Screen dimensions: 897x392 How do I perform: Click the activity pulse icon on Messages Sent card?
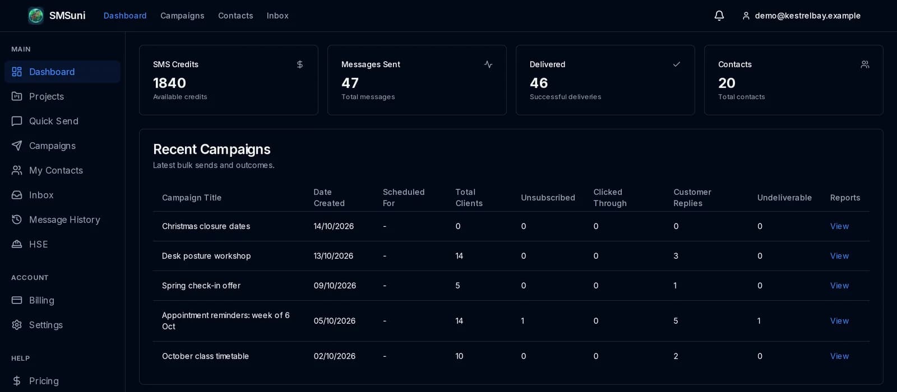click(488, 64)
